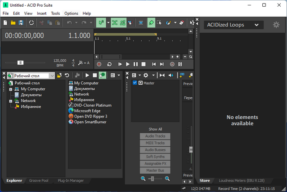Save the project with floppy disk icon
The image size is (287, 192).
[21, 22]
